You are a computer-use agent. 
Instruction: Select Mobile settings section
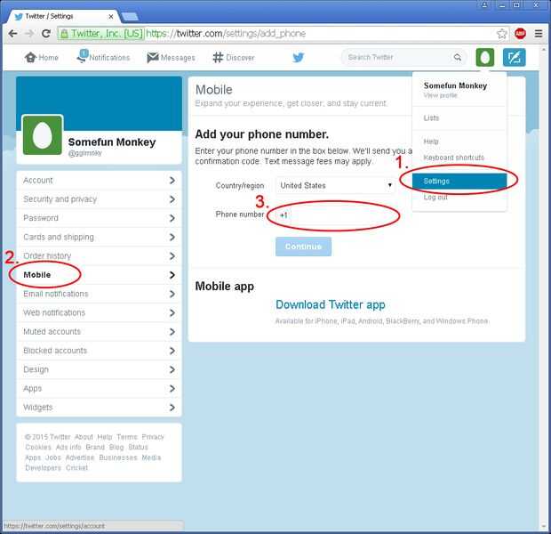[x=99, y=275]
